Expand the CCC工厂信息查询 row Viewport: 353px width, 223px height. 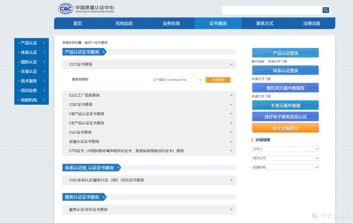(149, 95)
